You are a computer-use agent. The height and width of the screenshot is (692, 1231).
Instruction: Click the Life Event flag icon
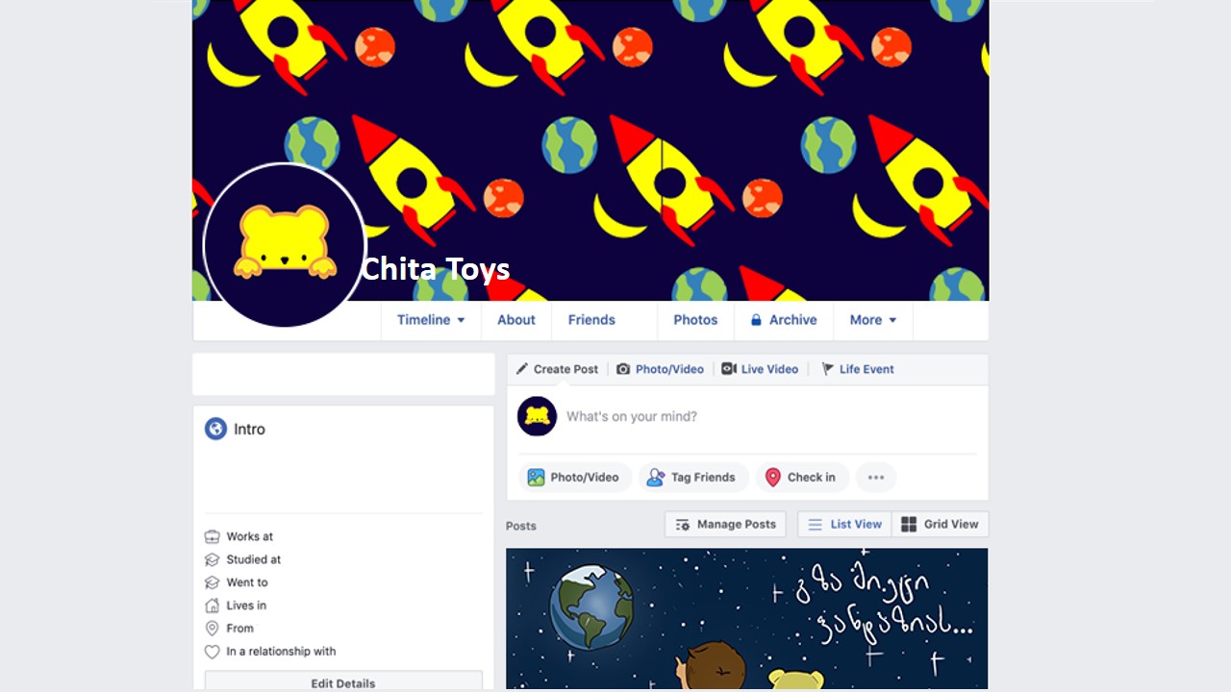pyautogui.click(x=827, y=369)
